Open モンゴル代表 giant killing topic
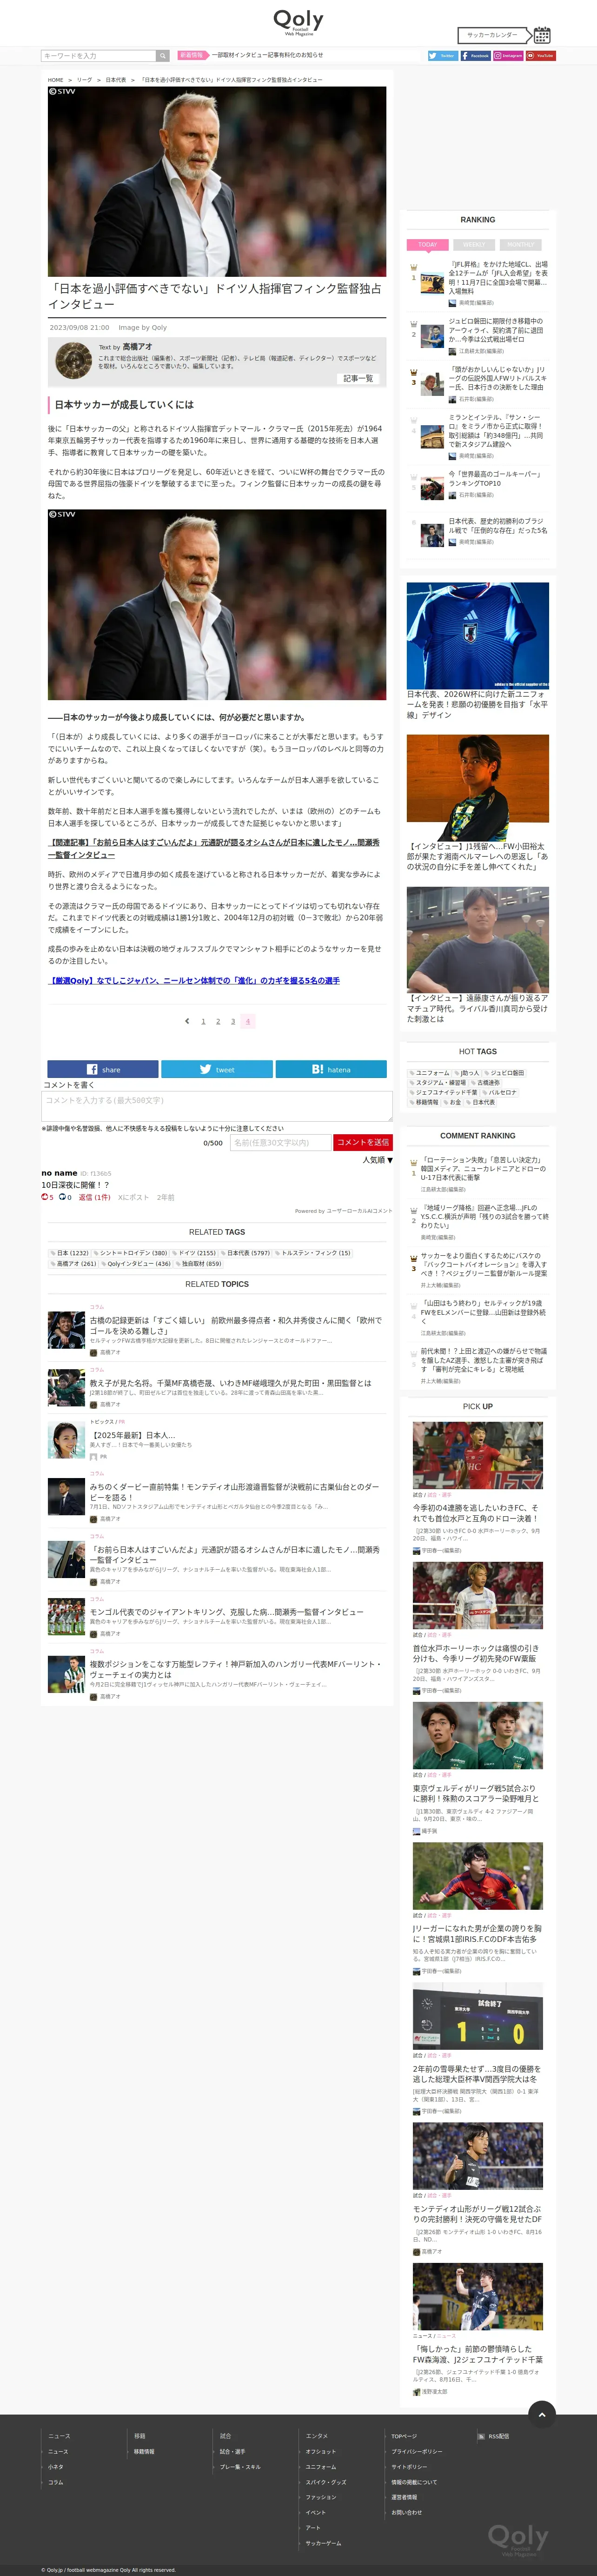Screen dimensions: 597x2576 (226, 1612)
